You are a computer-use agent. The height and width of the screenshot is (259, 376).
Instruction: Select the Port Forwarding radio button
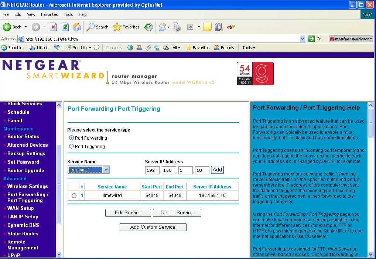pyautogui.click(x=71, y=138)
